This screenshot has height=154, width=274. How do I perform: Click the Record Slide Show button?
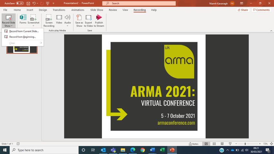point(9,21)
